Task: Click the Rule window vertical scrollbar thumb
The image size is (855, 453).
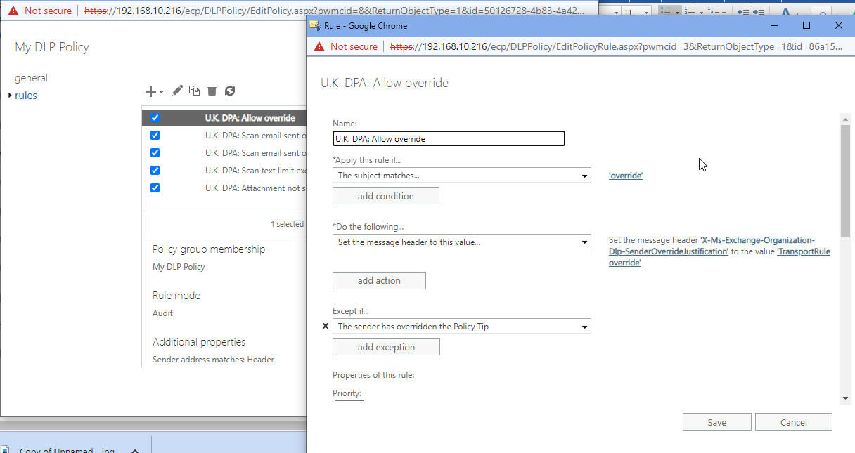Action: click(x=845, y=183)
